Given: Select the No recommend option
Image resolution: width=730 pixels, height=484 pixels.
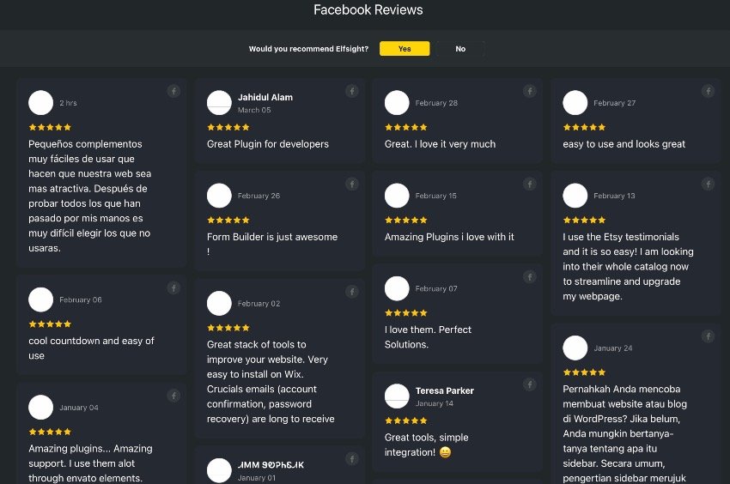Looking at the screenshot, I should click(460, 48).
